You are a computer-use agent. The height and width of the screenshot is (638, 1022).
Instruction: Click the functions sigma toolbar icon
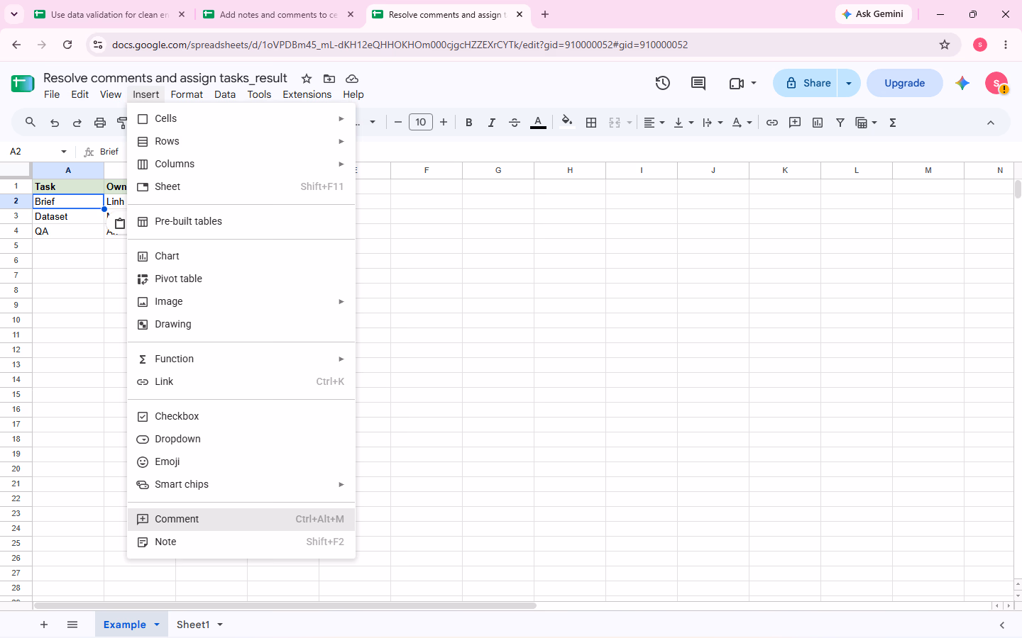tap(893, 123)
